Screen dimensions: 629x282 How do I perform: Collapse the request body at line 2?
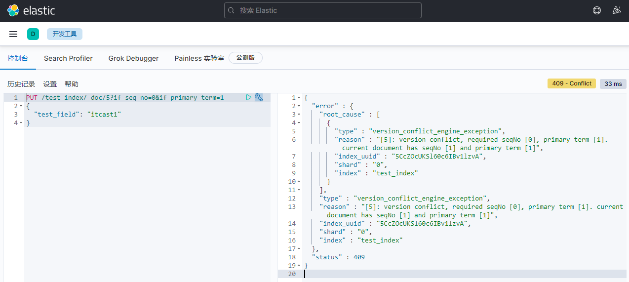(x=21, y=106)
